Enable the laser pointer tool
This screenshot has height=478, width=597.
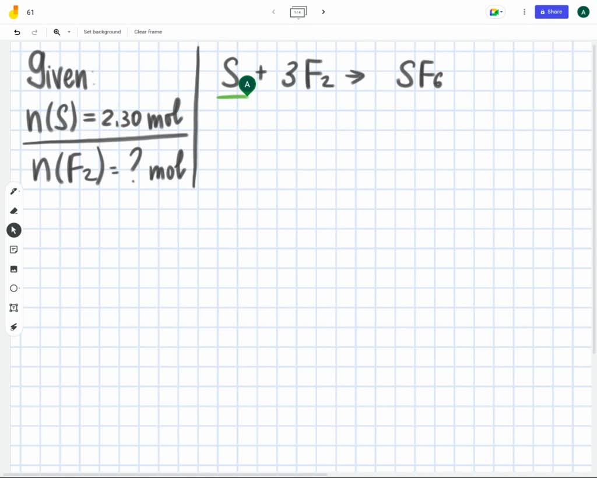click(x=14, y=327)
